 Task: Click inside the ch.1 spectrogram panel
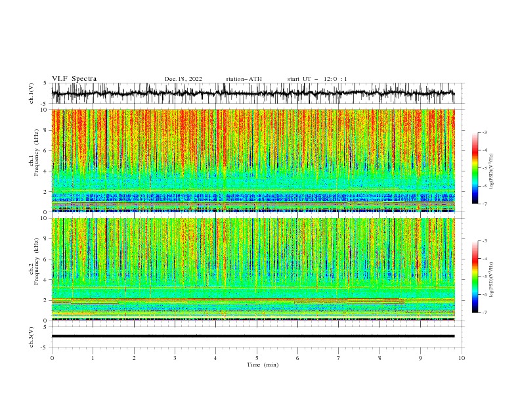[x=253, y=160]
